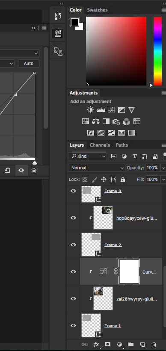
Task: Hide the Frame 3 layer
Action: tap(73, 191)
